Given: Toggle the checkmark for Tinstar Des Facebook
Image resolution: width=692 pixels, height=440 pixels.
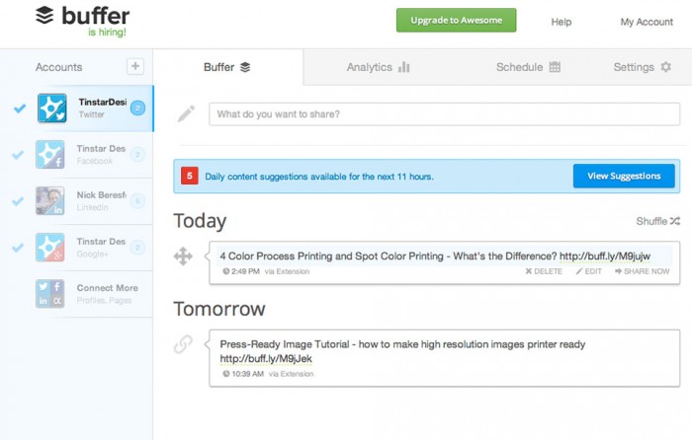Looking at the screenshot, I should click(x=18, y=155).
